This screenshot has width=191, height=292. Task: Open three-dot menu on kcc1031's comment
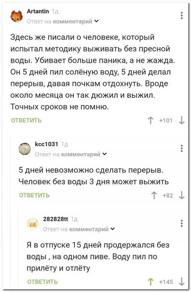tap(182, 148)
